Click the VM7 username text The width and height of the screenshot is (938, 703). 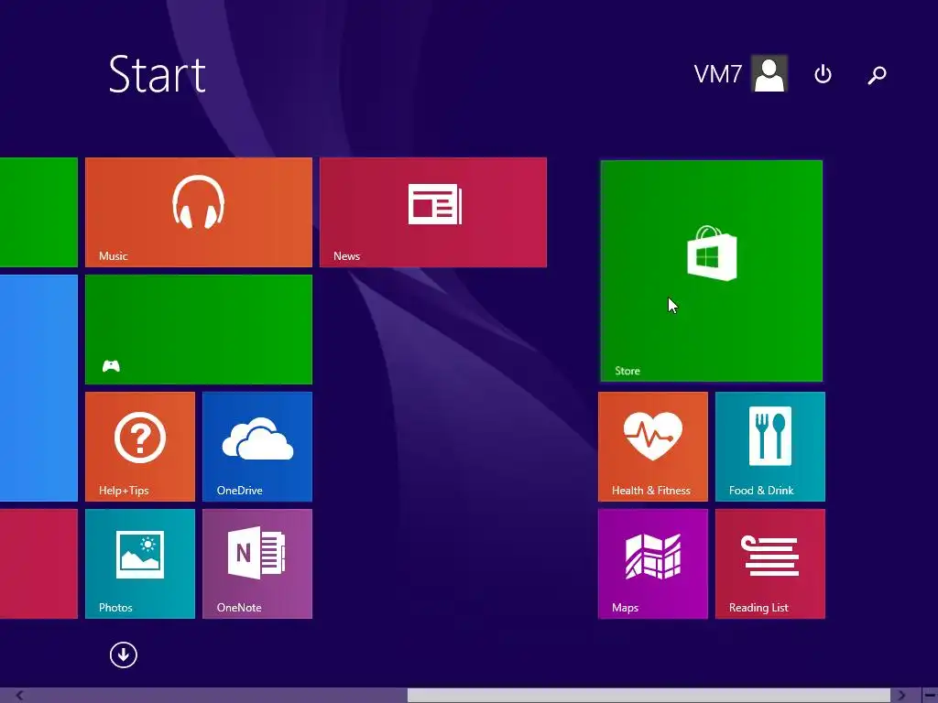pyautogui.click(x=717, y=74)
